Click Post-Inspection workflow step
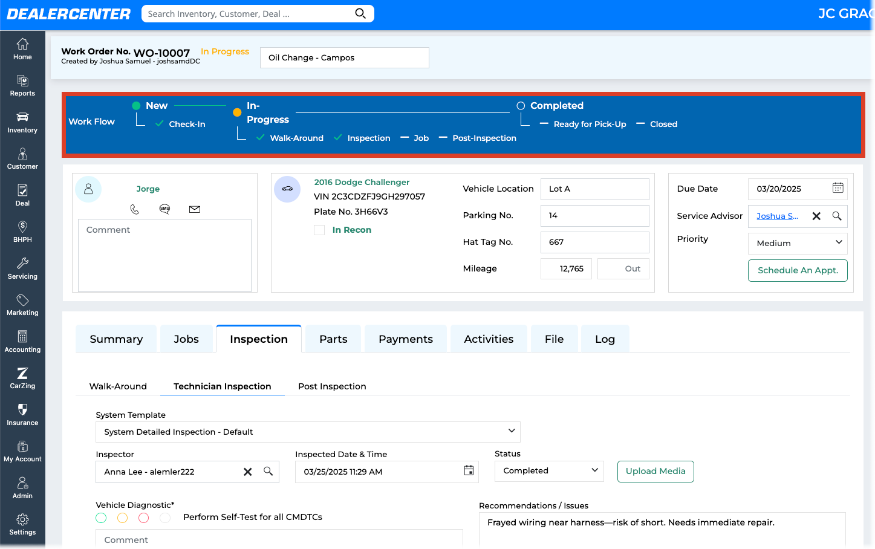The image size is (875, 549). (484, 138)
